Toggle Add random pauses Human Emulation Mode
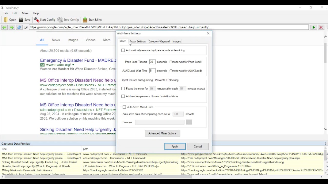 pyautogui.click(x=123, y=96)
